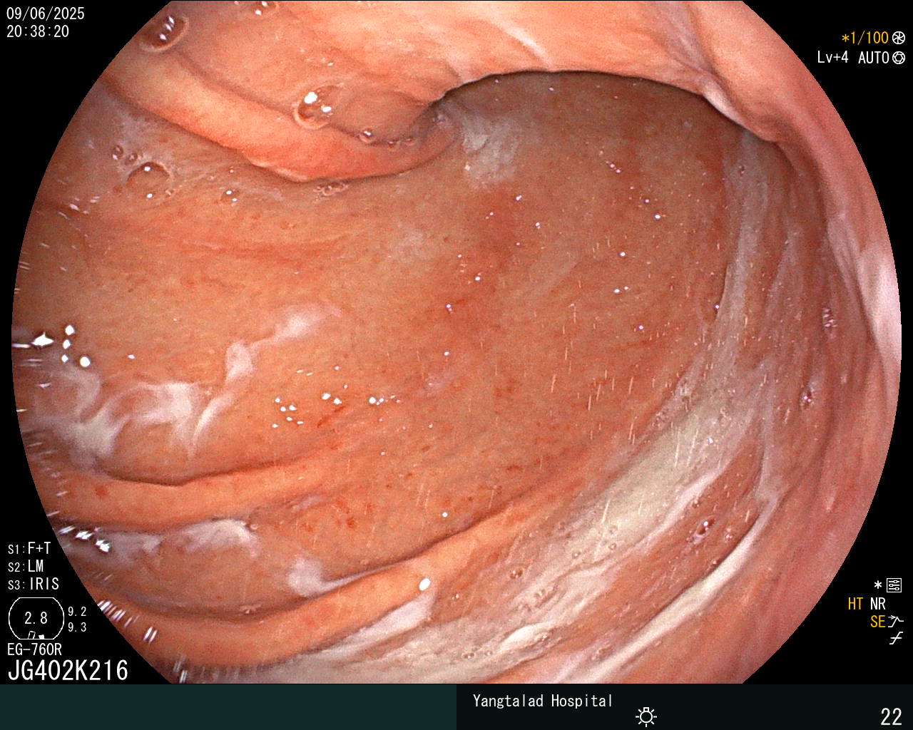Click the structure enhancement curve icon beside SE
Screen dimensions: 913x730
[x=896, y=622]
